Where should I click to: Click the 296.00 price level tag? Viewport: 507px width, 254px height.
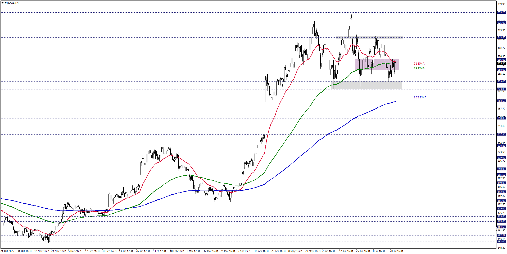(x=501, y=60)
